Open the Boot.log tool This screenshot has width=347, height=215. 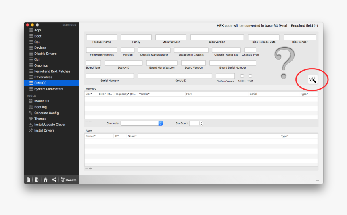click(x=52, y=107)
